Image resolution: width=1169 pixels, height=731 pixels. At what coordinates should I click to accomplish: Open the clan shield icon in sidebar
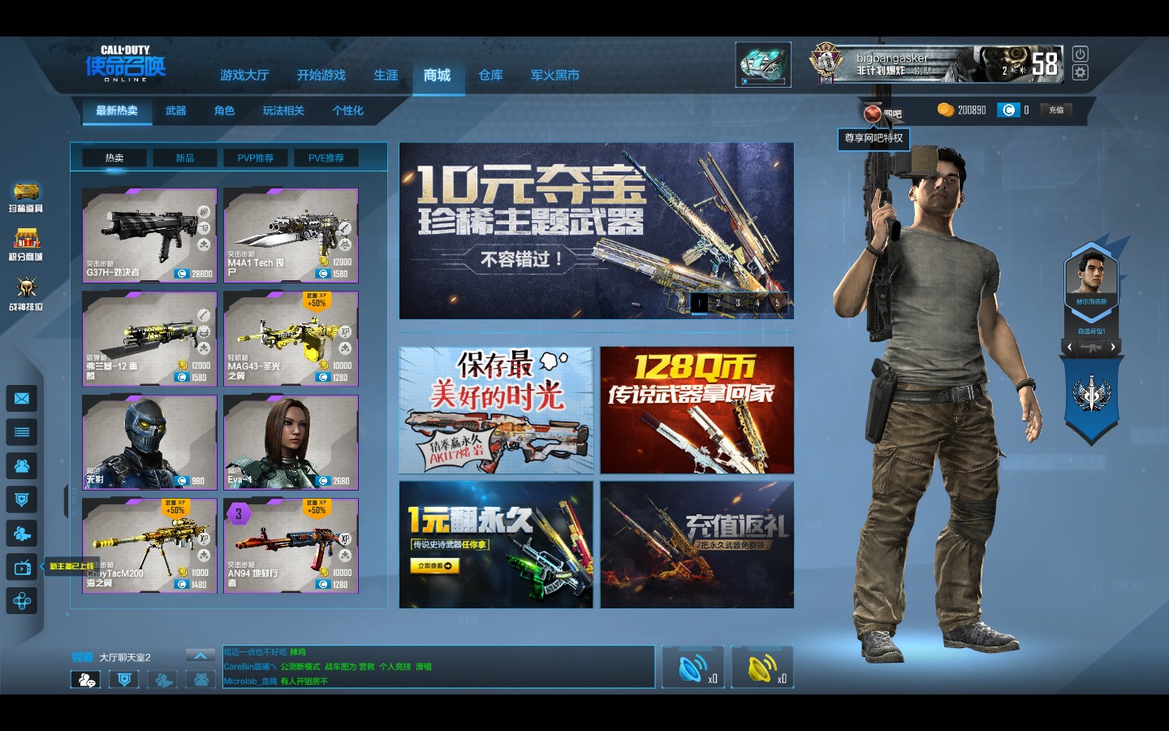pyautogui.click(x=22, y=500)
